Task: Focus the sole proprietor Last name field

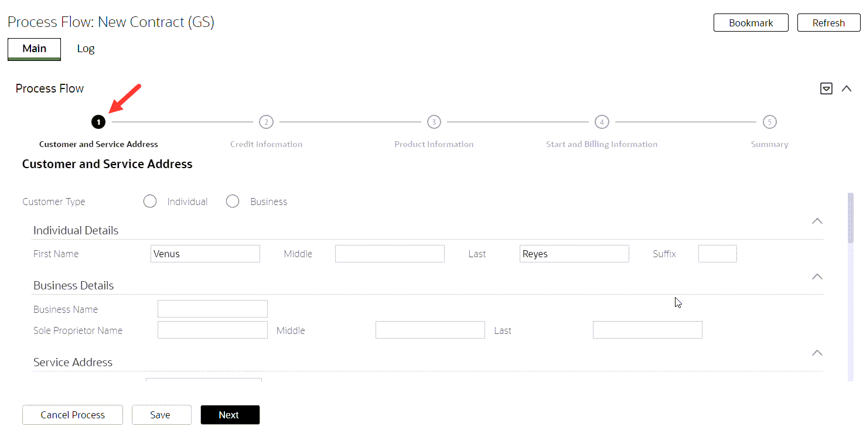Action: (647, 330)
